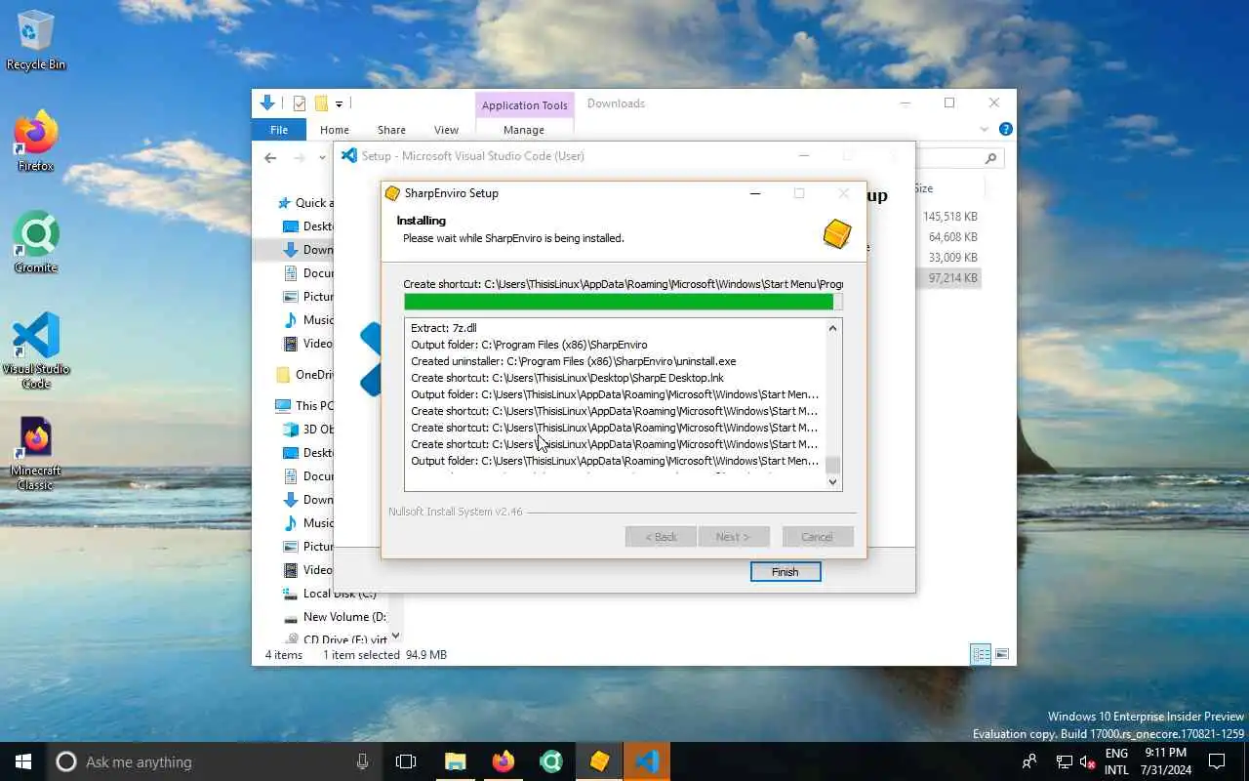Click Finish in VS Code setup
The height and width of the screenshot is (781, 1249).
coord(786,572)
